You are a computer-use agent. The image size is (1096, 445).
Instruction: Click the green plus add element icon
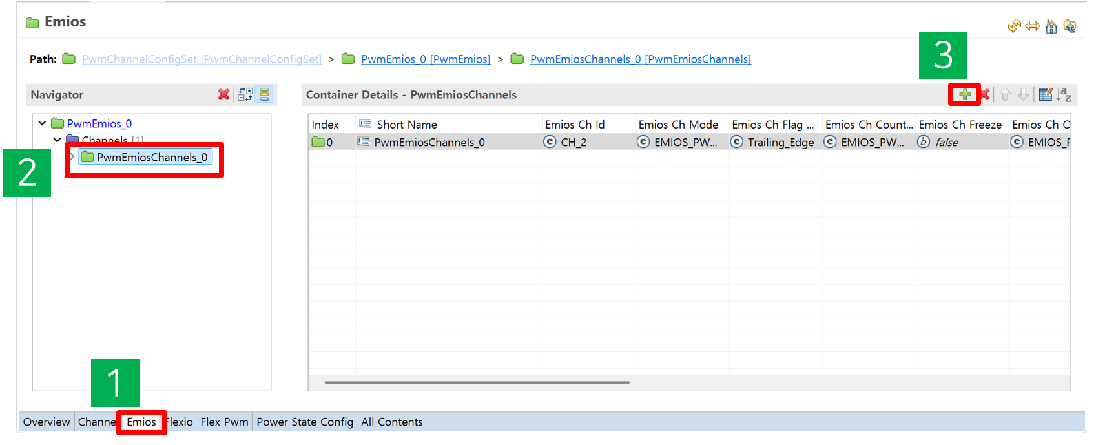click(x=964, y=95)
